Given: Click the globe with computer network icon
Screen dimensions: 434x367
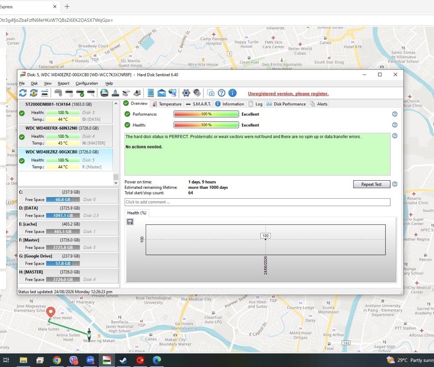Looking at the screenshot, I should point(172,93).
